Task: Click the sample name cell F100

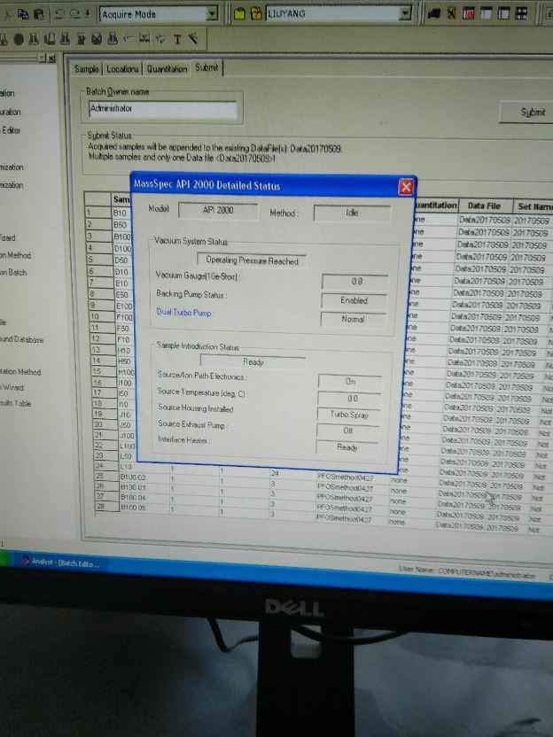Action: click(125, 316)
